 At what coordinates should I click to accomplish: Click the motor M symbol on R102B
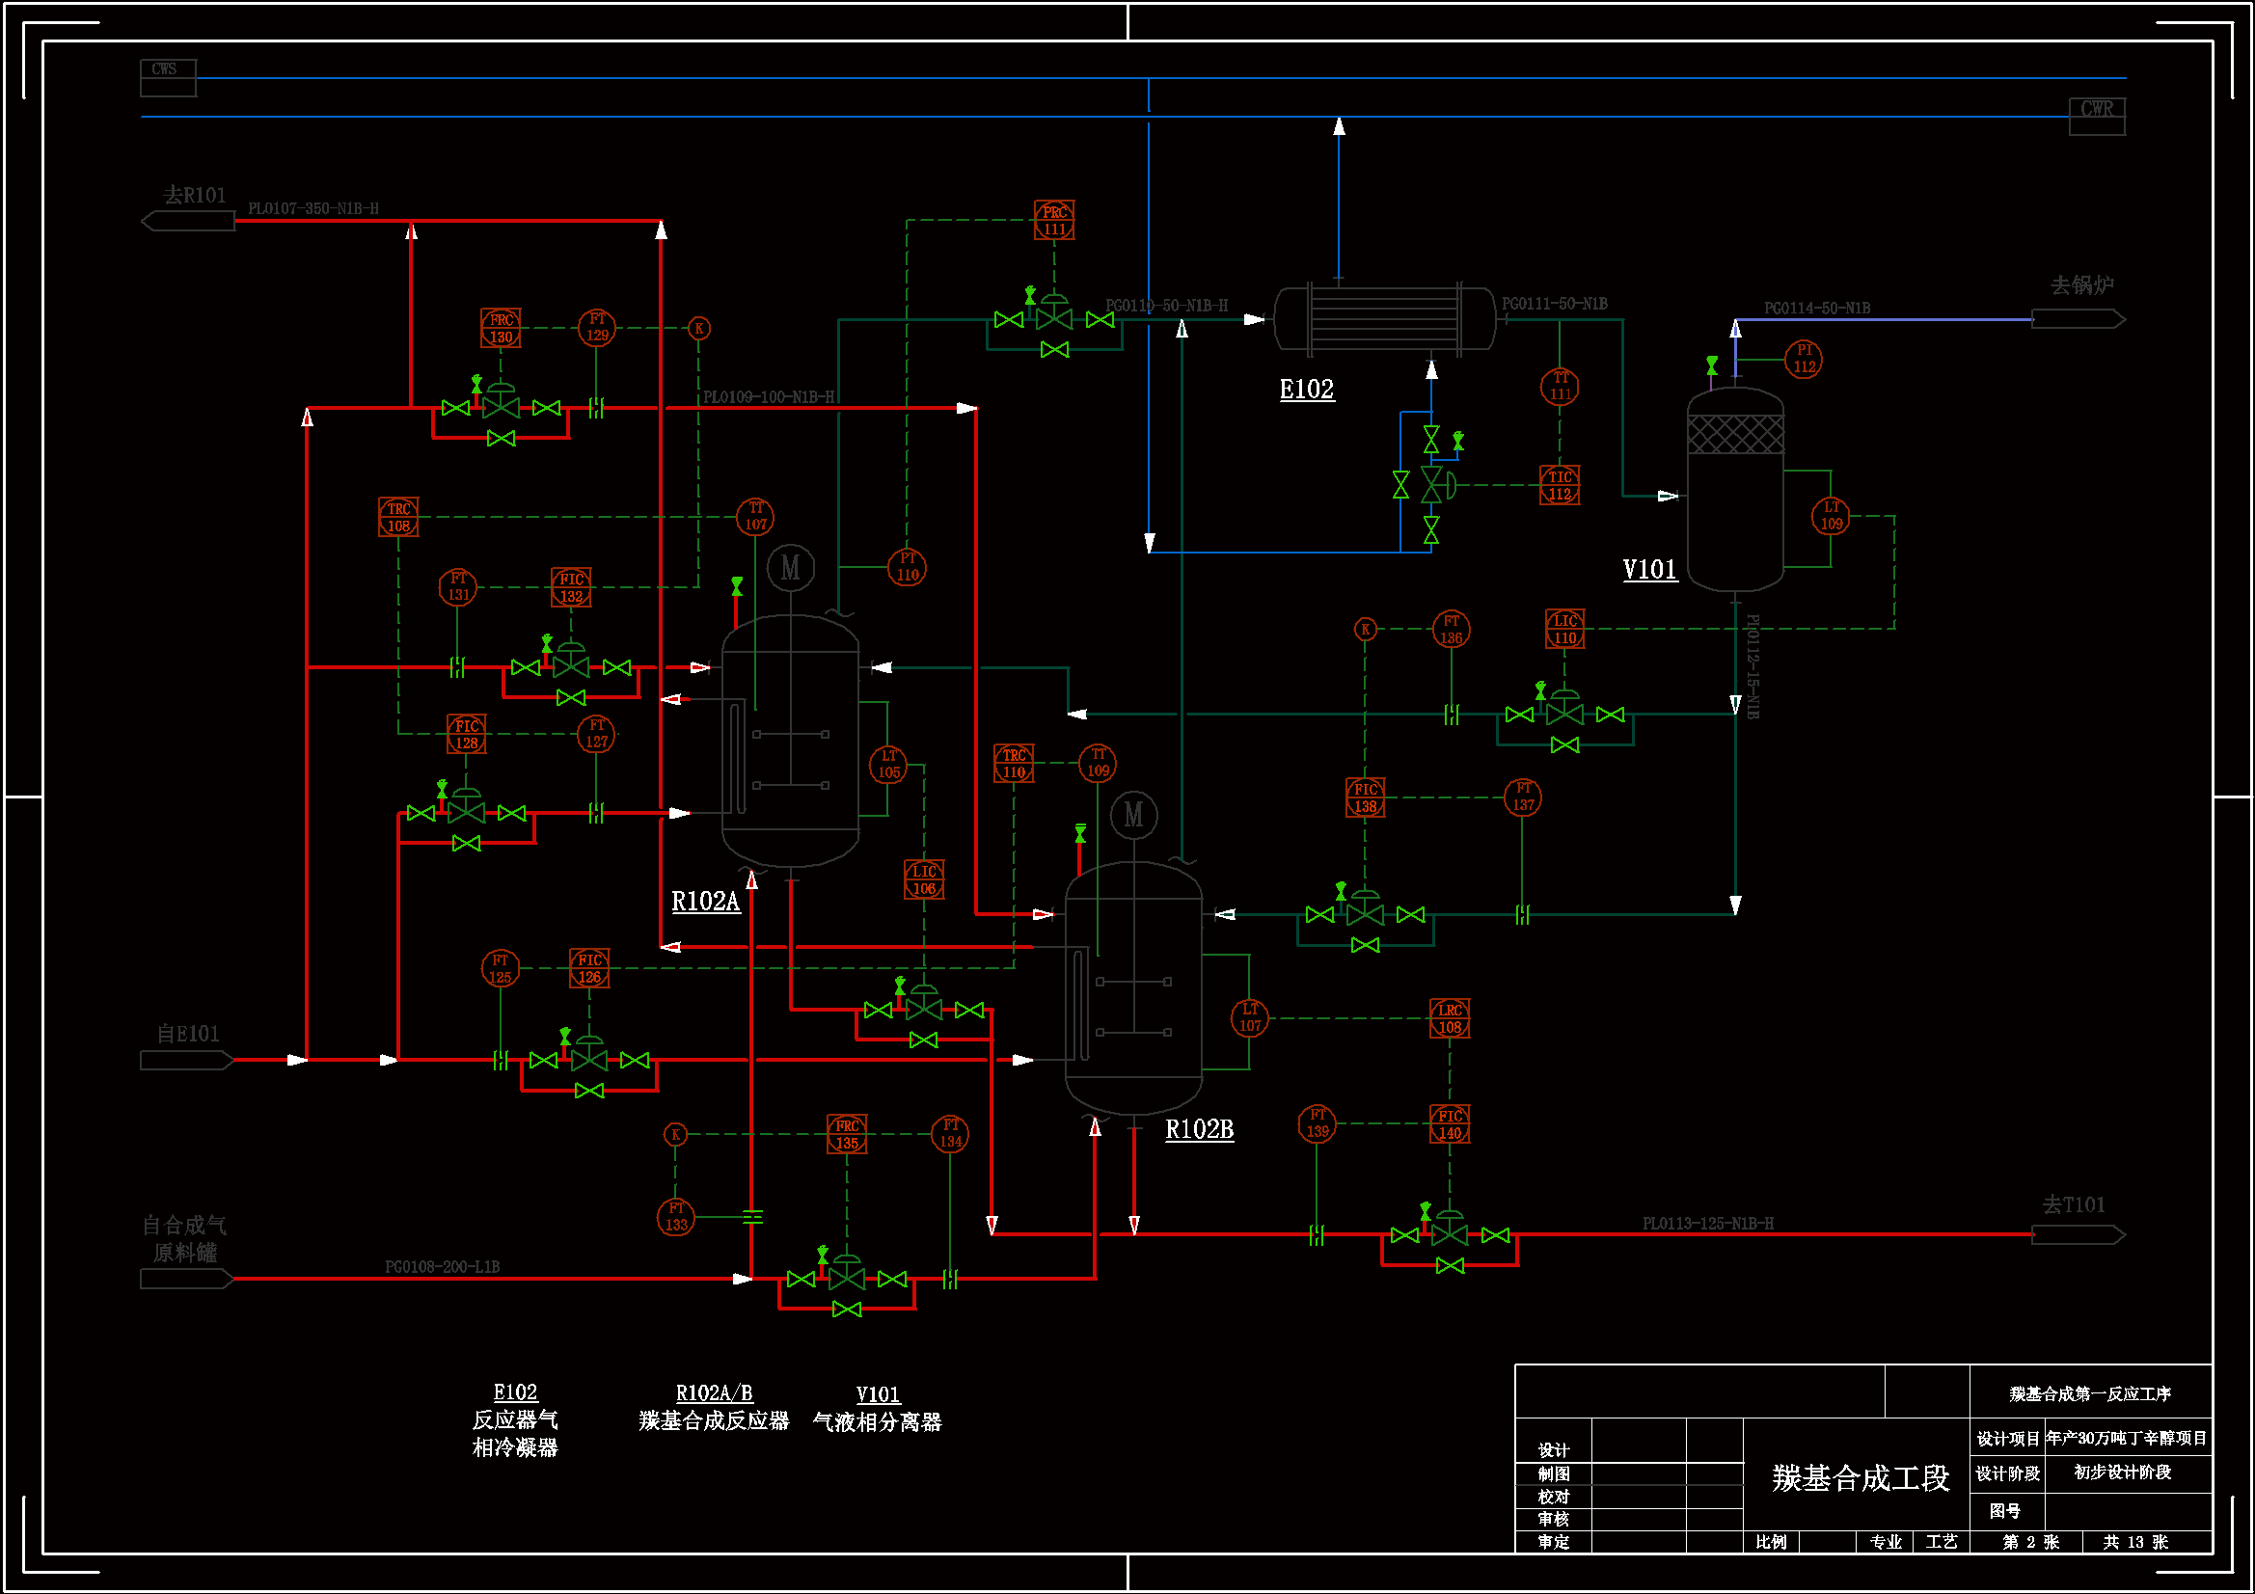1133,814
